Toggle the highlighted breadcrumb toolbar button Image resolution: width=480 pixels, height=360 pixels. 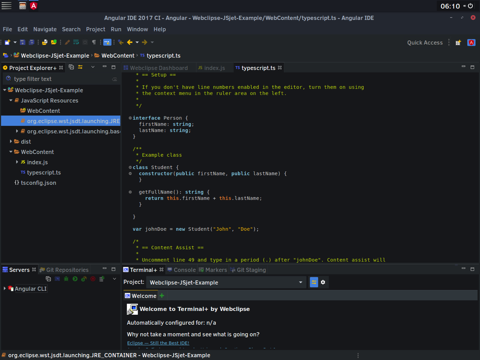107,42
